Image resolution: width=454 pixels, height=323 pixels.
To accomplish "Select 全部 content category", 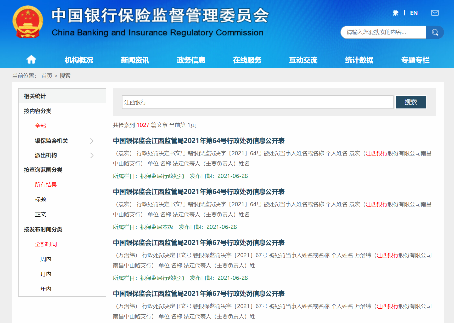I will (x=40, y=126).
